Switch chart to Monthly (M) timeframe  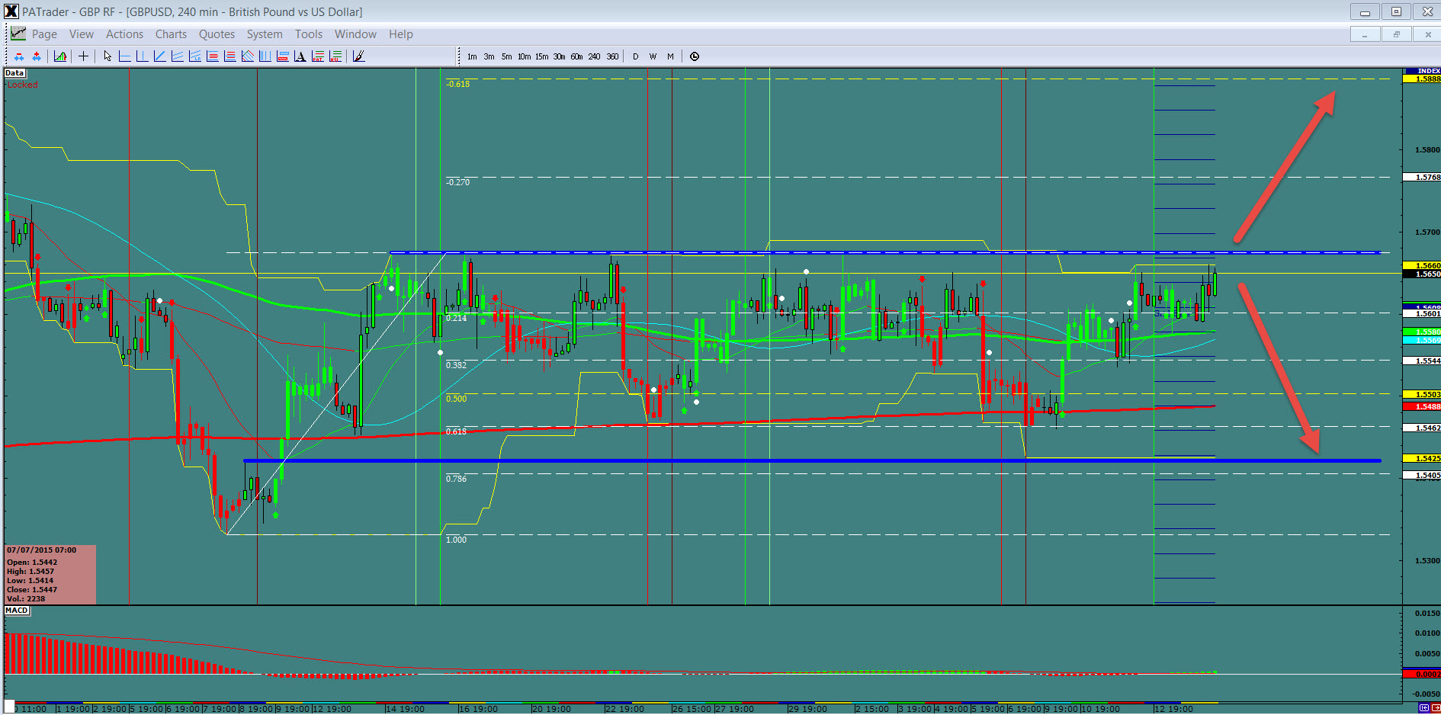click(x=670, y=56)
